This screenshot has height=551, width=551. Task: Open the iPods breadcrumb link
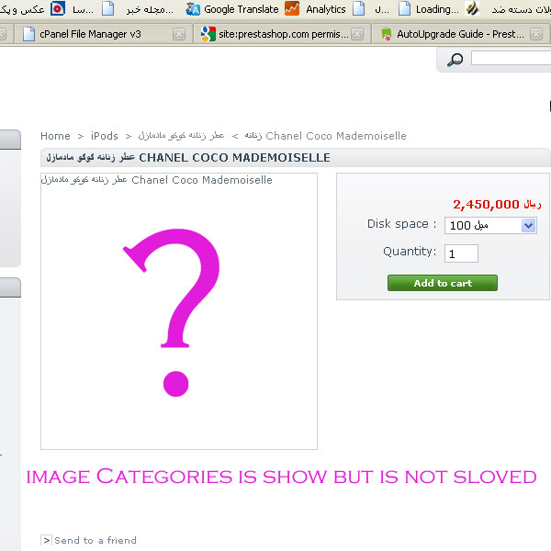point(105,136)
